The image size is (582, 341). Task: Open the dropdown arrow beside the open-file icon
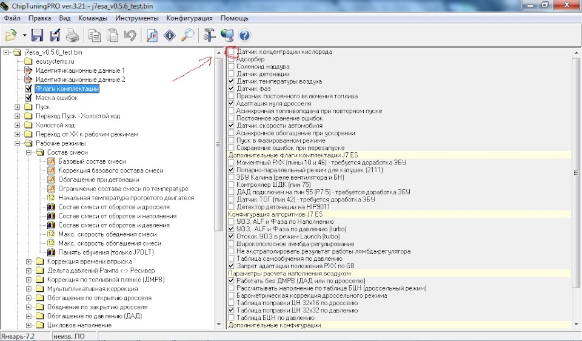pyautogui.click(x=24, y=35)
